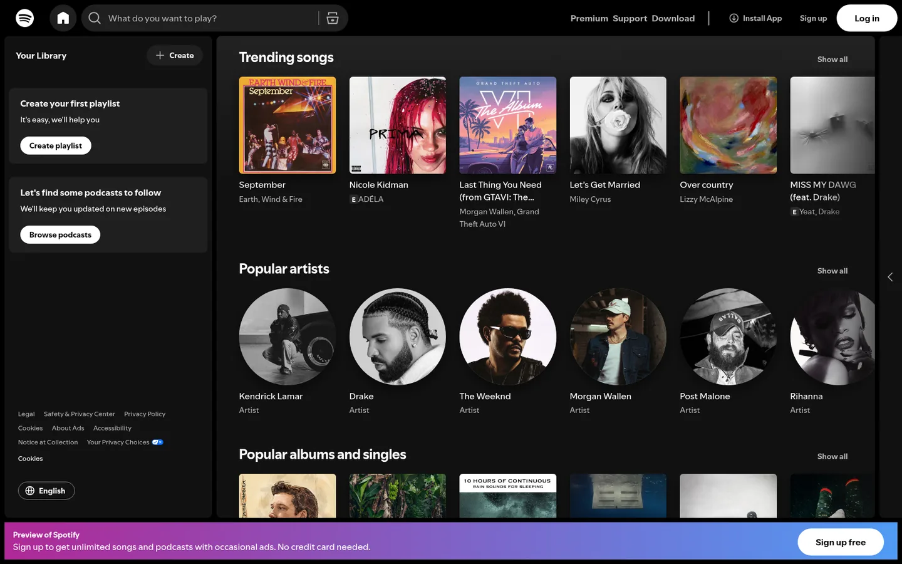Show all Trending songs
The width and height of the screenshot is (902, 564).
[x=832, y=60]
